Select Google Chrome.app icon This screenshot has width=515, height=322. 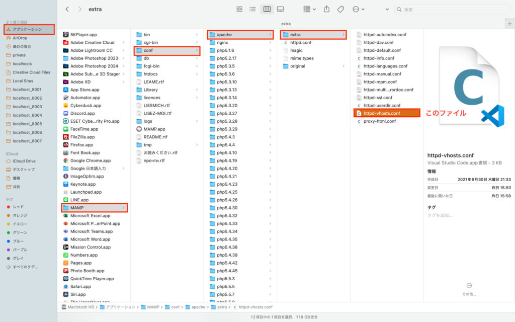(x=66, y=160)
